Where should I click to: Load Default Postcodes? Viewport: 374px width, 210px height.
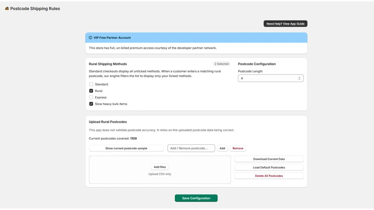269,168
